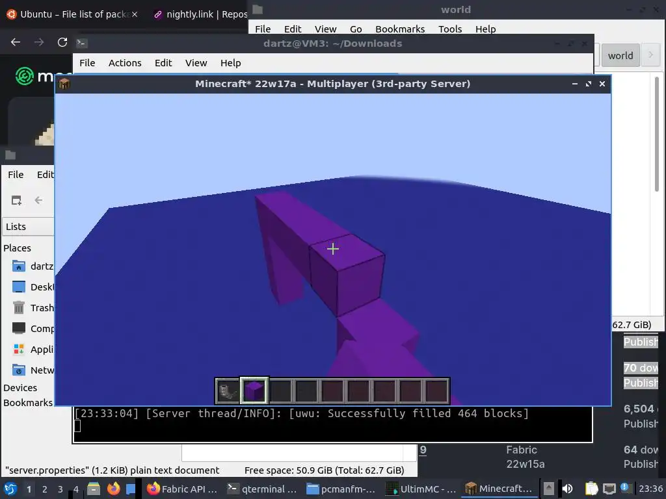Click the notification info tray icon

(x=625, y=487)
